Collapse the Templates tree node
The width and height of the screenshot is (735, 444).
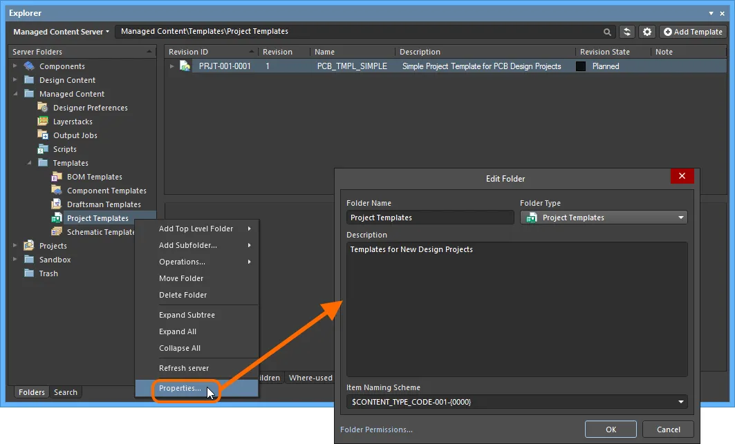pyautogui.click(x=29, y=162)
